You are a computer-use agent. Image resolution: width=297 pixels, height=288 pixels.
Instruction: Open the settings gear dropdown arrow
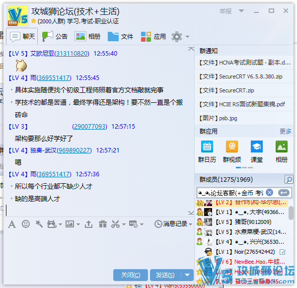[x=187, y=37]
